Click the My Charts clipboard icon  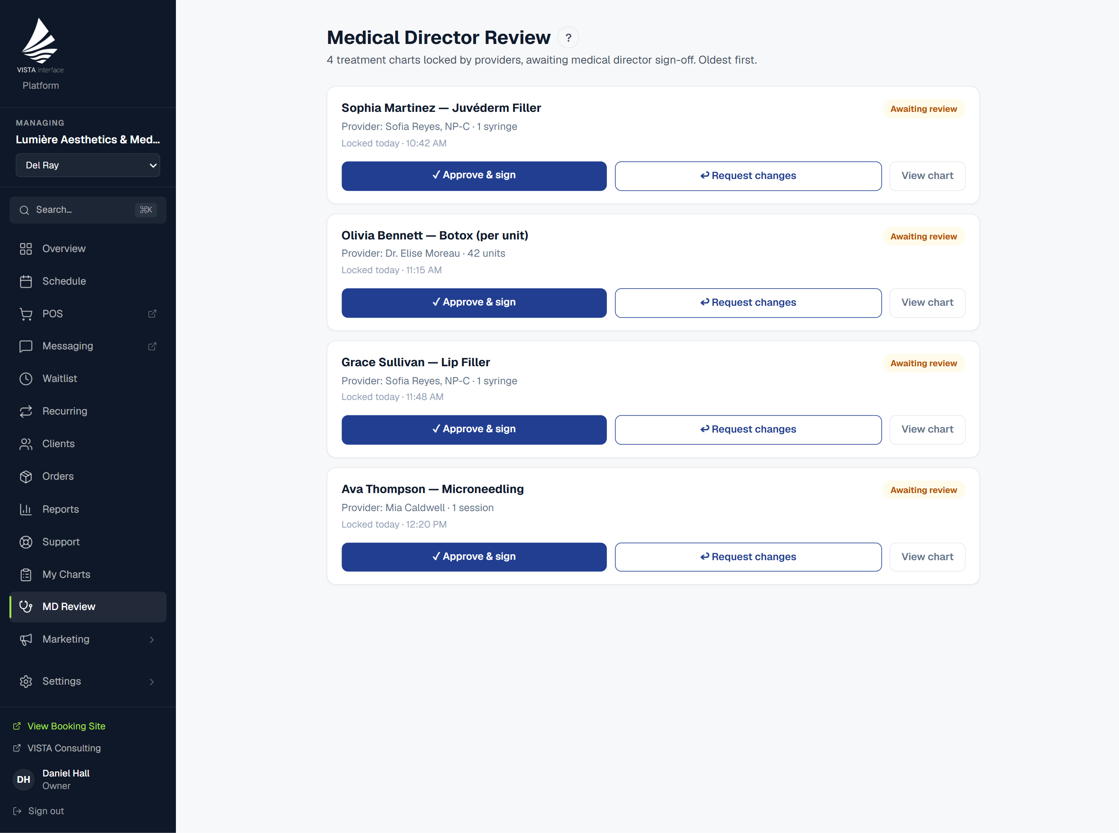pos(26,575)
